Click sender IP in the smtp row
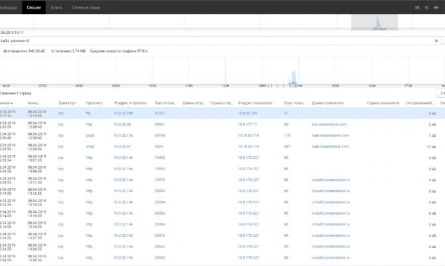445x266 pixels. (x=122, y=147)
